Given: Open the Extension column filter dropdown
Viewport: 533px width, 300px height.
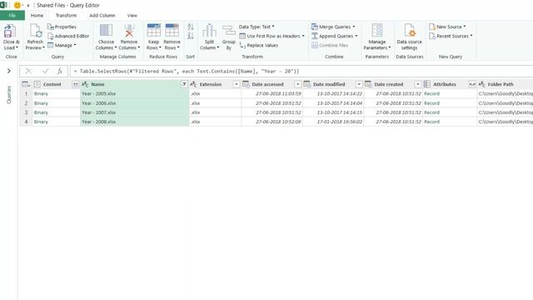Looking at the screenshot, I should pos(237,84).
